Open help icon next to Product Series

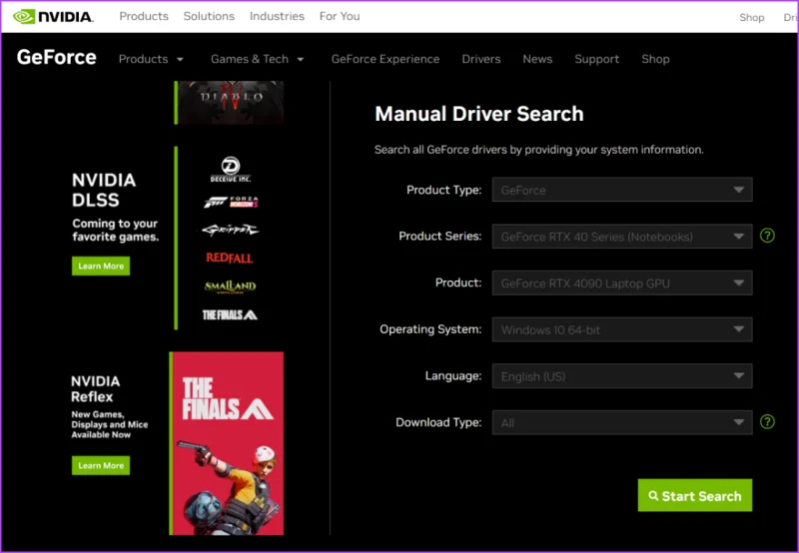[767, 236]
